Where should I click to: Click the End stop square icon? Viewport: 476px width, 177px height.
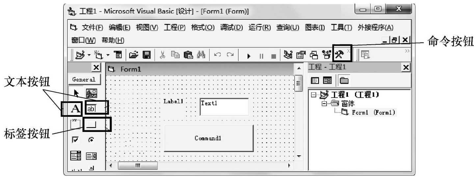[273, 56]
